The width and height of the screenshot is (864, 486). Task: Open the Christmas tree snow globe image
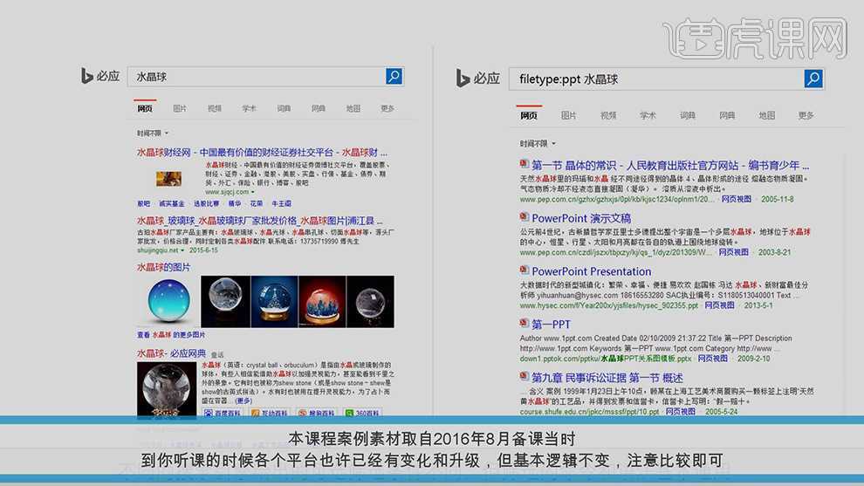point(274,302)
